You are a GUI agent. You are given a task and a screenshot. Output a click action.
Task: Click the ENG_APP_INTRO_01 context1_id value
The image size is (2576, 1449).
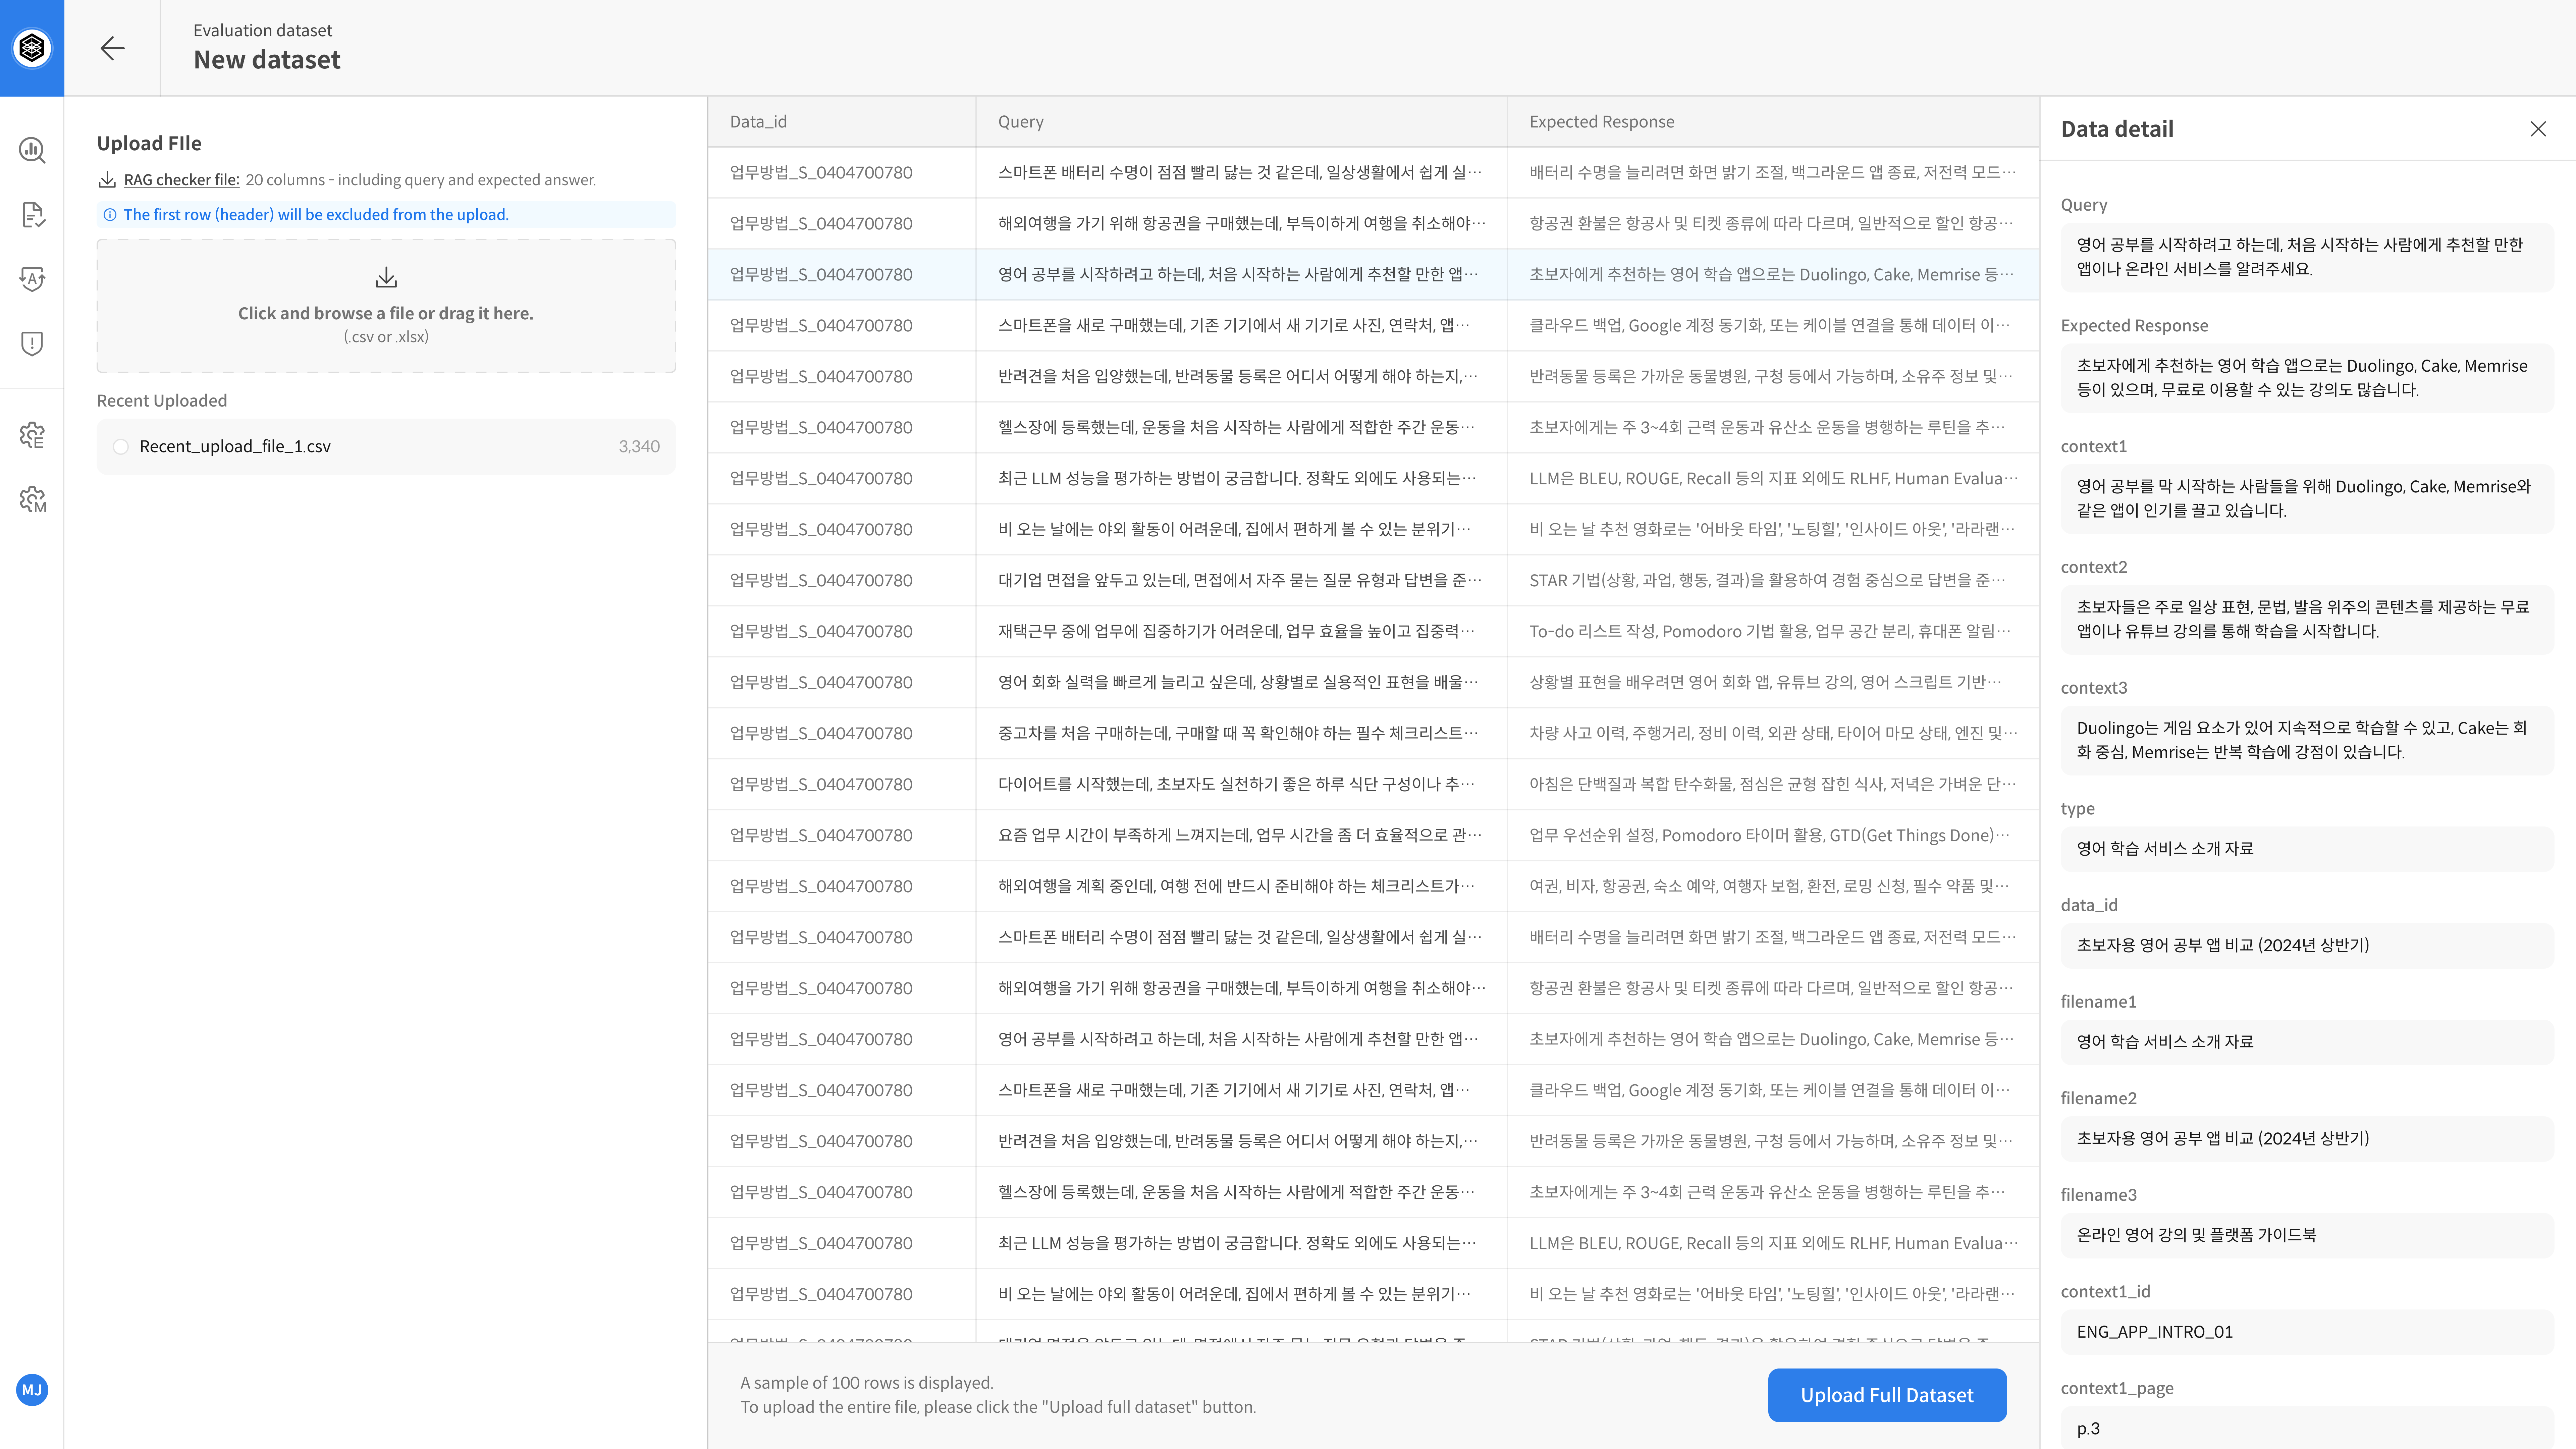pos(2307,1332)
